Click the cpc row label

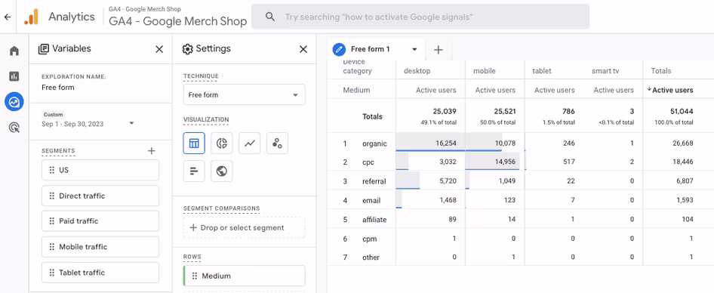pos(368,162)
